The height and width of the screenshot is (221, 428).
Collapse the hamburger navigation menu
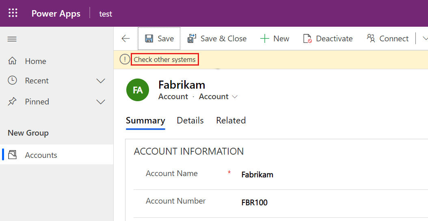[x=12, y=39]
